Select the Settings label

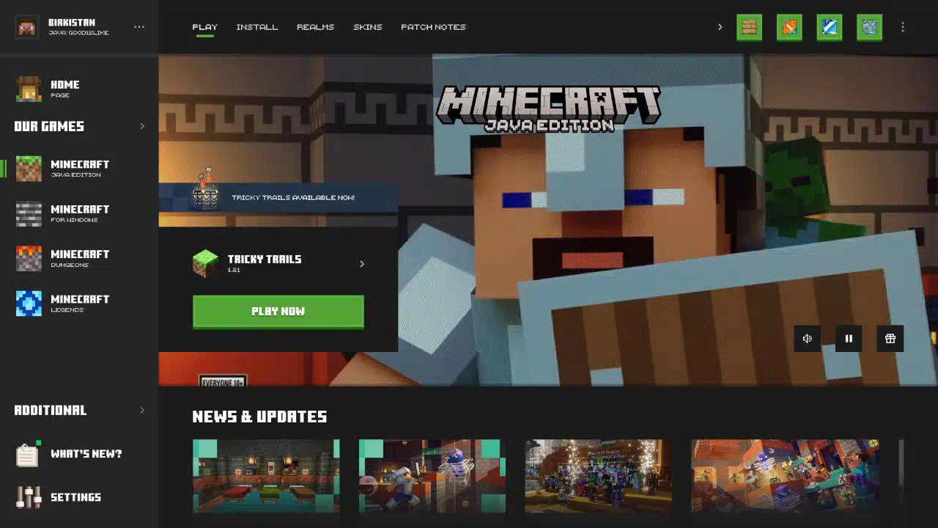tap(75, 497)
